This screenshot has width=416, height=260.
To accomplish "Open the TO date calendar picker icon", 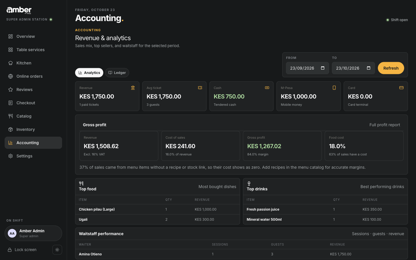I will click(369, 68).
